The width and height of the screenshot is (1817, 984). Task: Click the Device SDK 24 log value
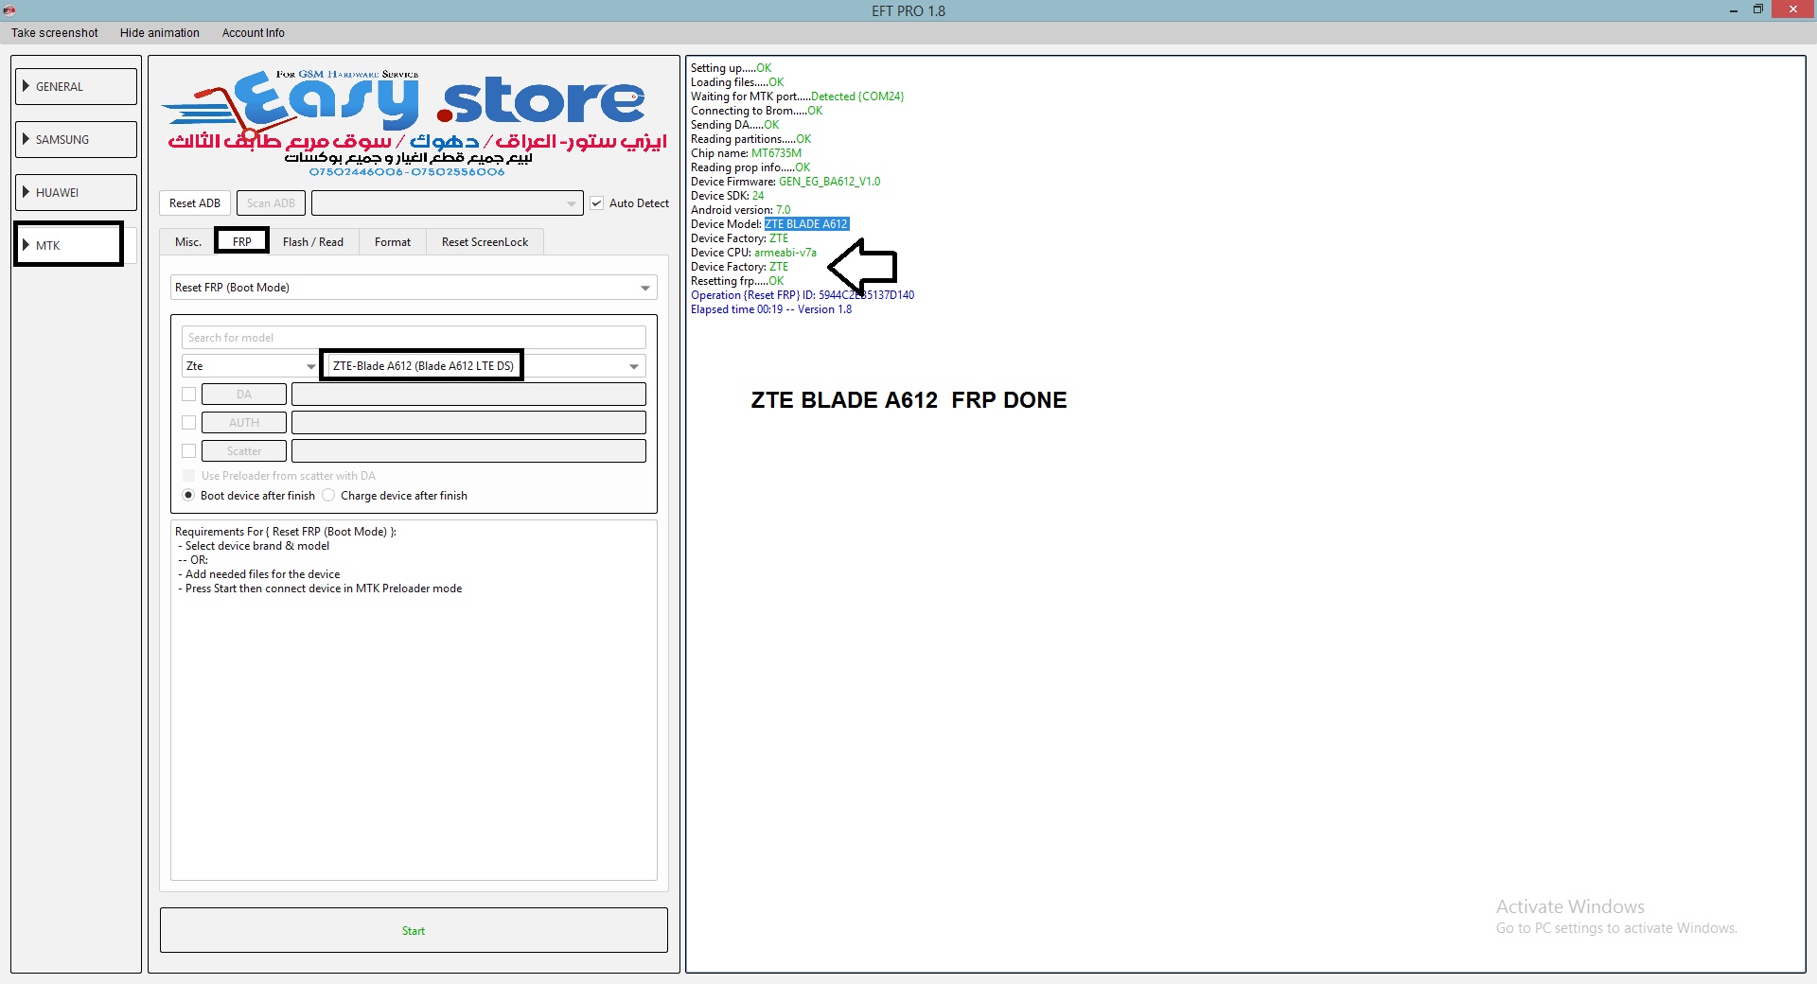pos(758,196)
